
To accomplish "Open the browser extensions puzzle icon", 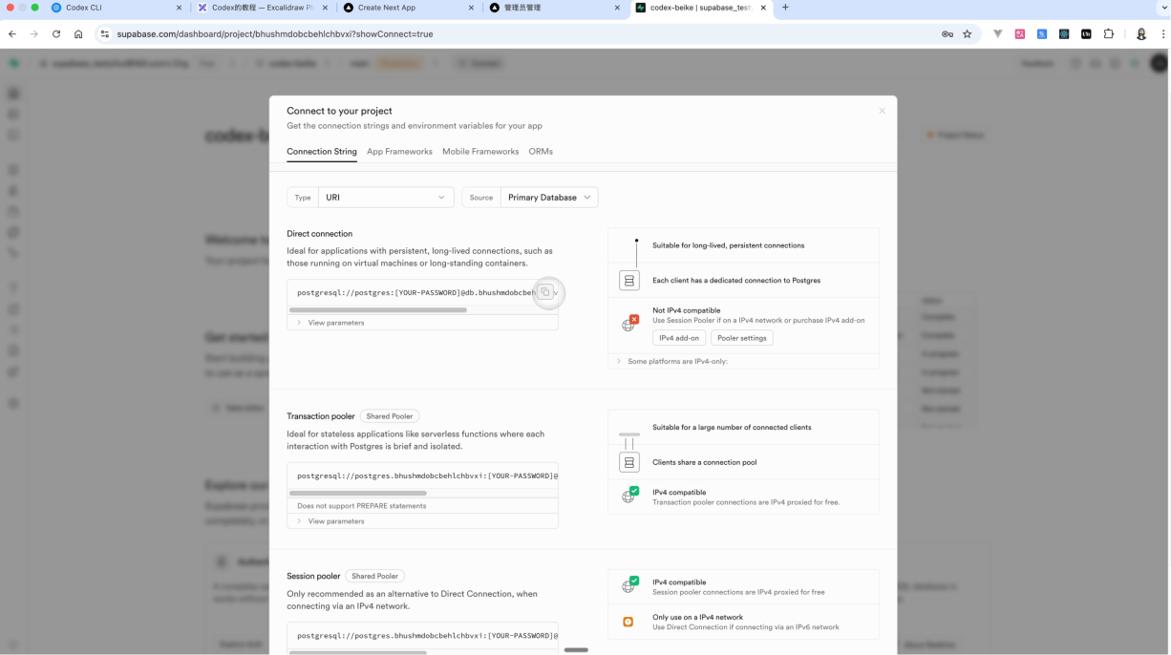I will click(1108, 34).
